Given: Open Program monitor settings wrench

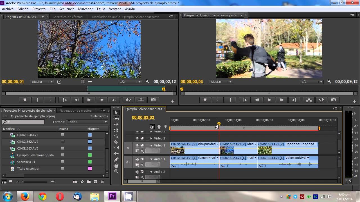Looking at the screenshot, I should [x=329, y=82].
